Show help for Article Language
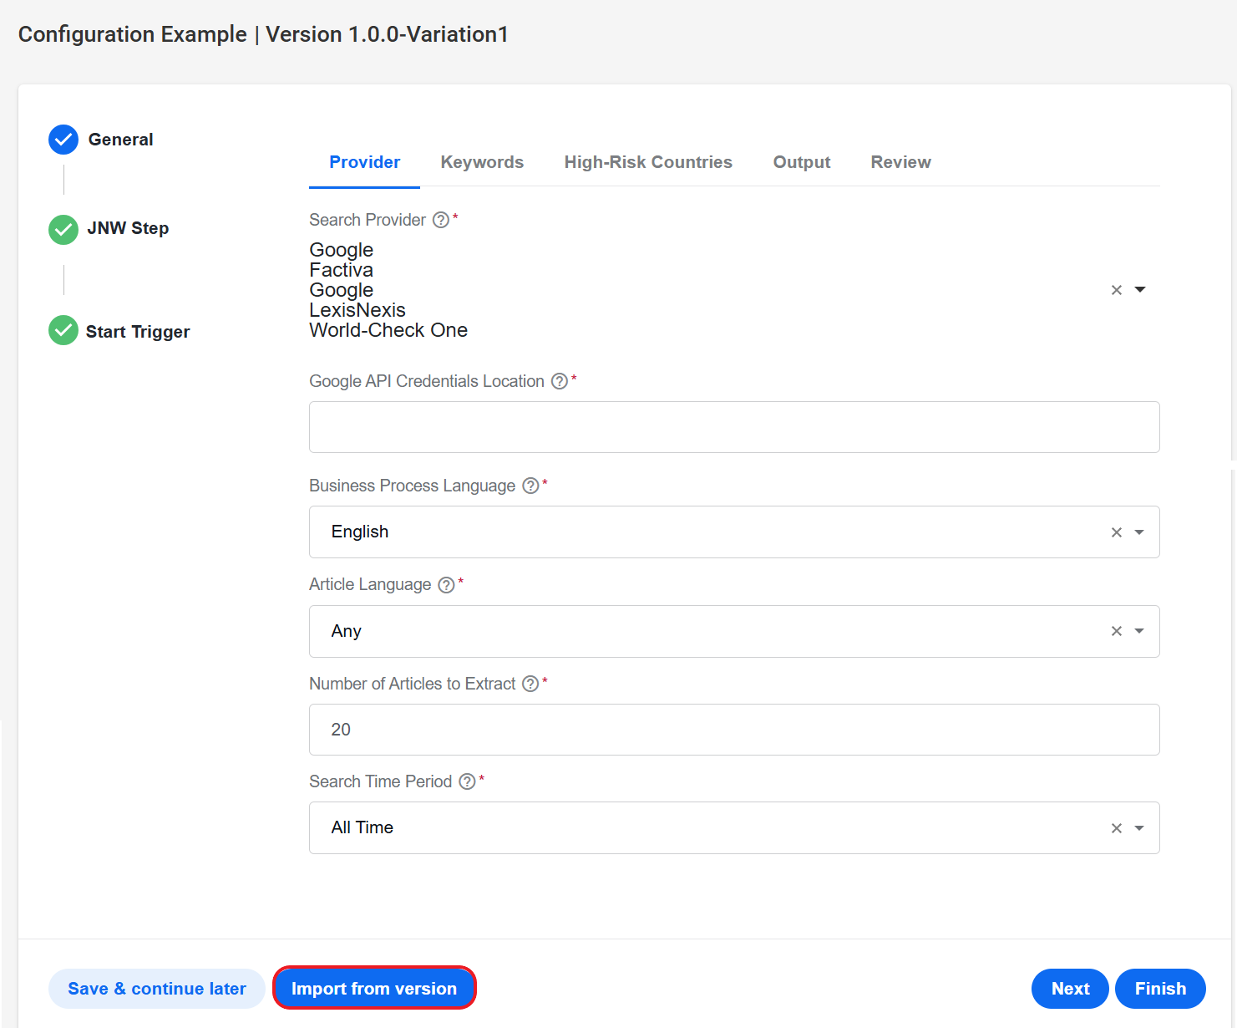 [447, 585]
